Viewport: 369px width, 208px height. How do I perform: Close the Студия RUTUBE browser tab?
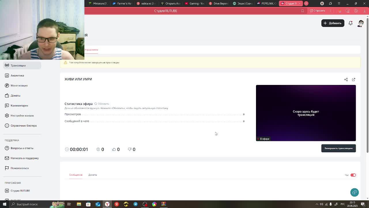[x=300, y=3]
